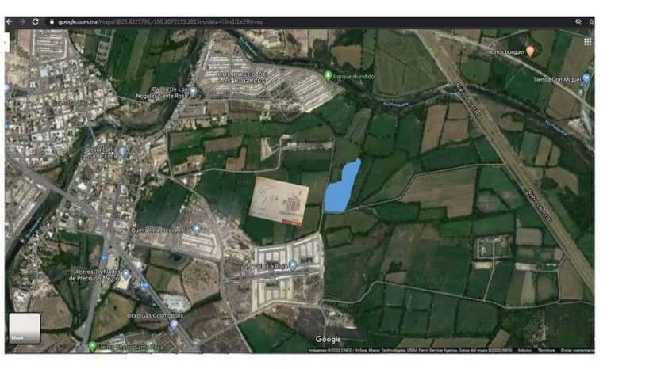Open the Términos footer link
This screenshot has width=657, height=369.
tap(546, 351)
